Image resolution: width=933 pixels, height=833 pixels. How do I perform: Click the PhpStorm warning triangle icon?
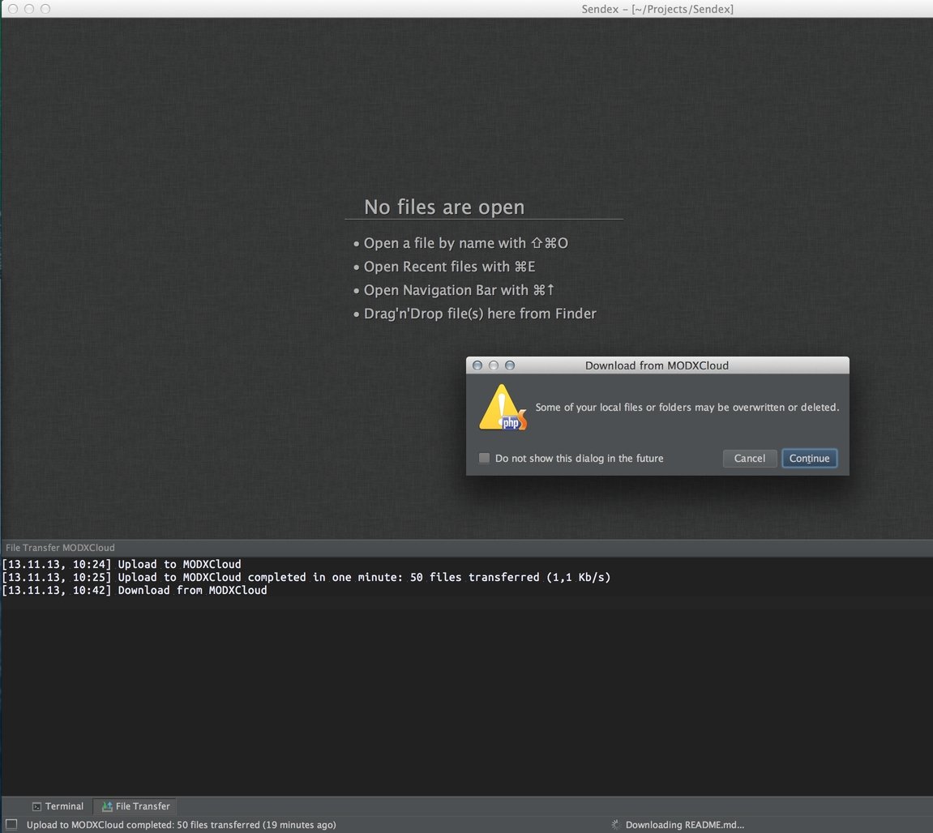tap(503, 408)
